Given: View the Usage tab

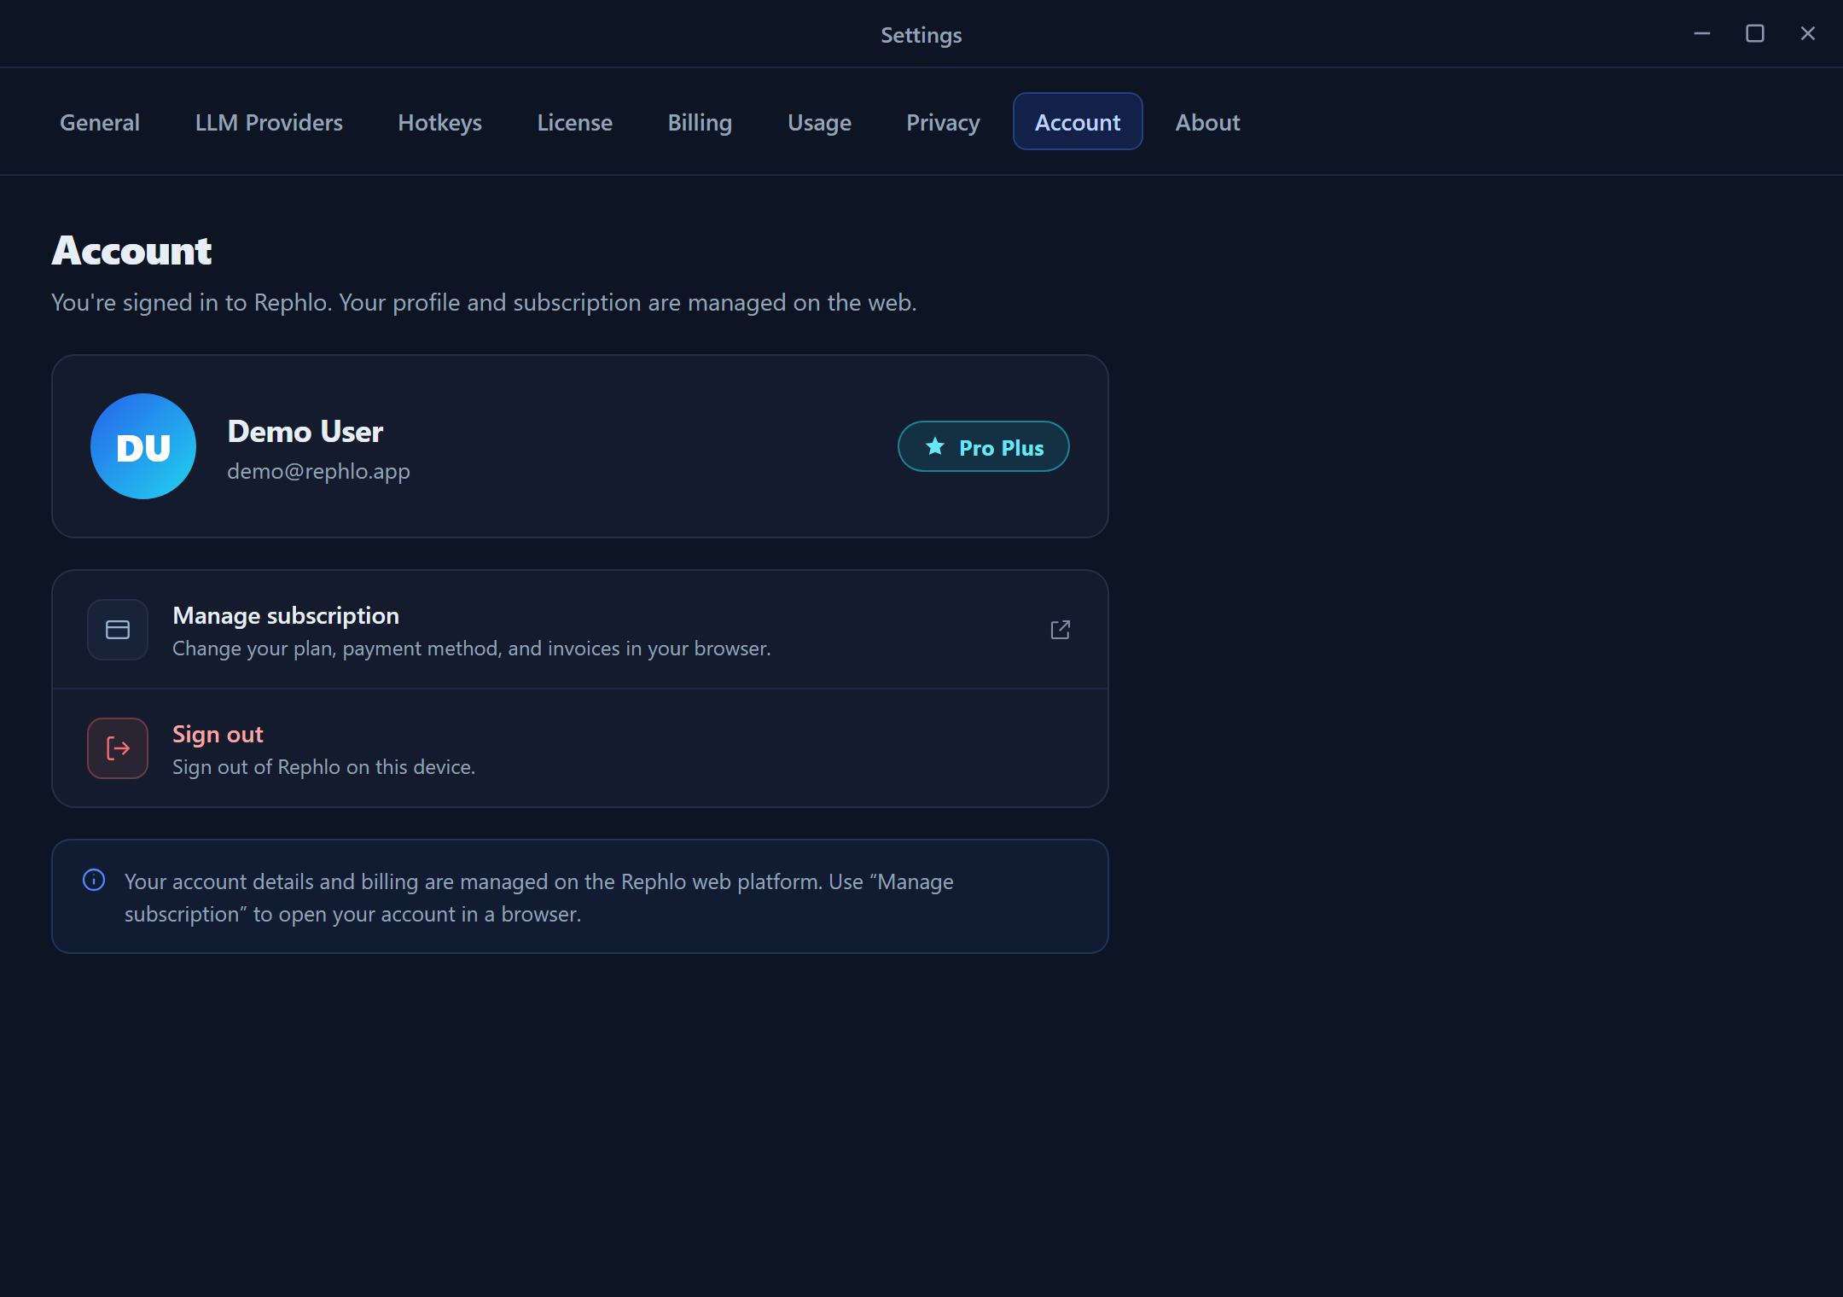Looking at the screenshot, I should click(x=819, y=122).
